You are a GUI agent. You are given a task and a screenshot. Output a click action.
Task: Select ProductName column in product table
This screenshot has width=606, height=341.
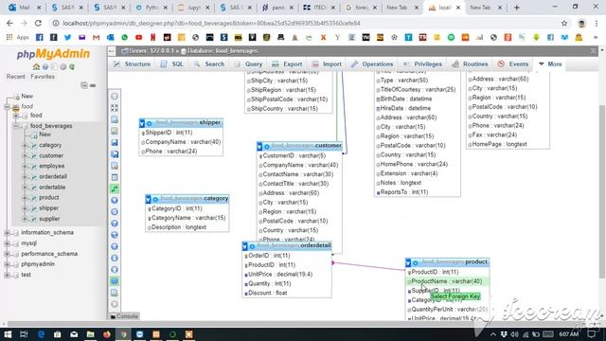(447, 281)
